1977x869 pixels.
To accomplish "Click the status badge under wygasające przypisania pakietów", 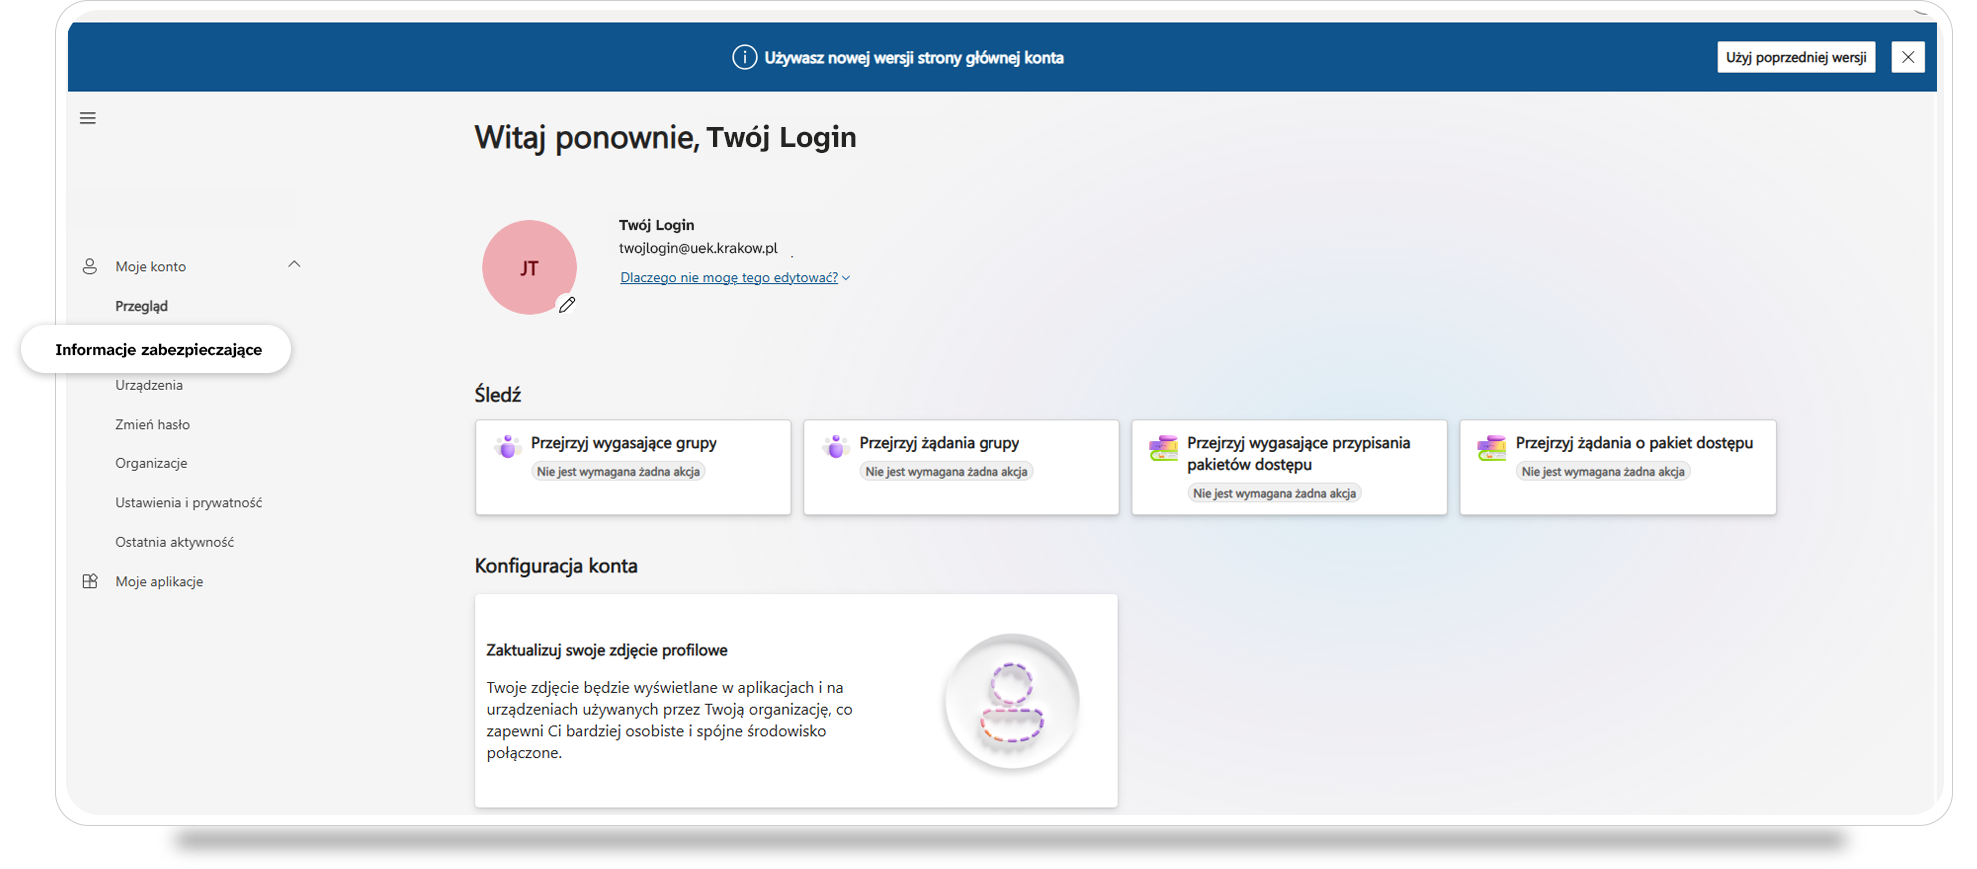I will (1274, 493).
